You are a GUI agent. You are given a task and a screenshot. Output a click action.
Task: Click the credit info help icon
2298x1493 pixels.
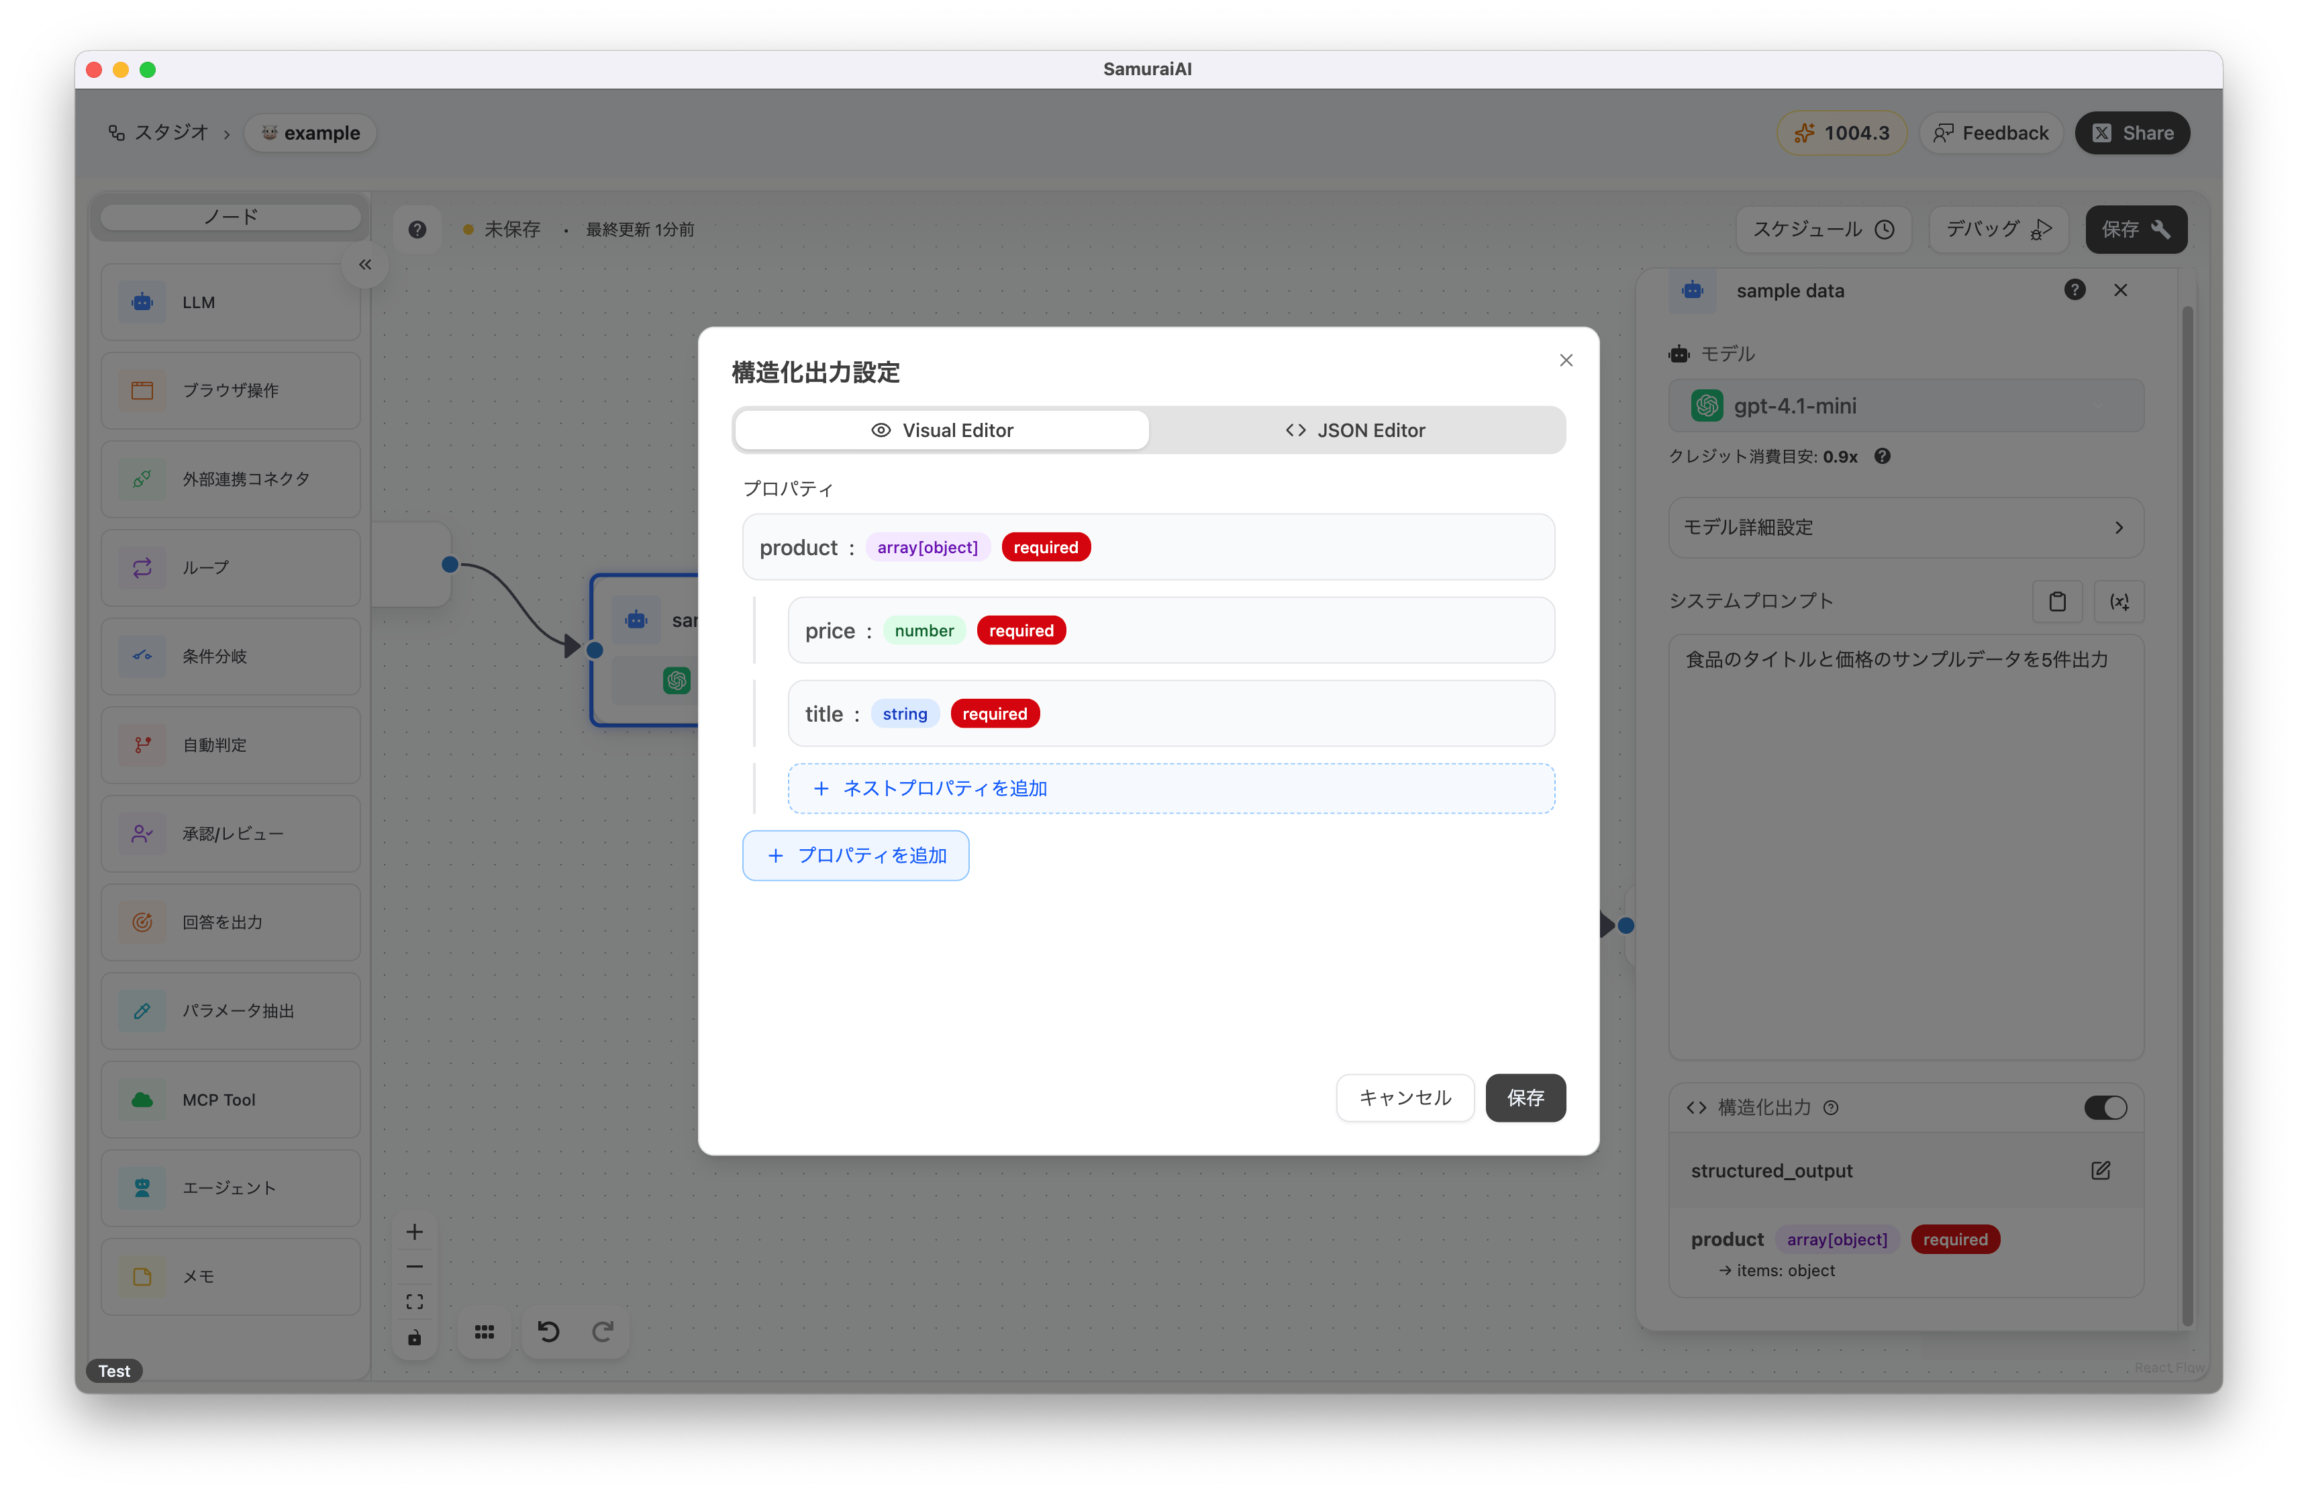[x=1882, y=456]
